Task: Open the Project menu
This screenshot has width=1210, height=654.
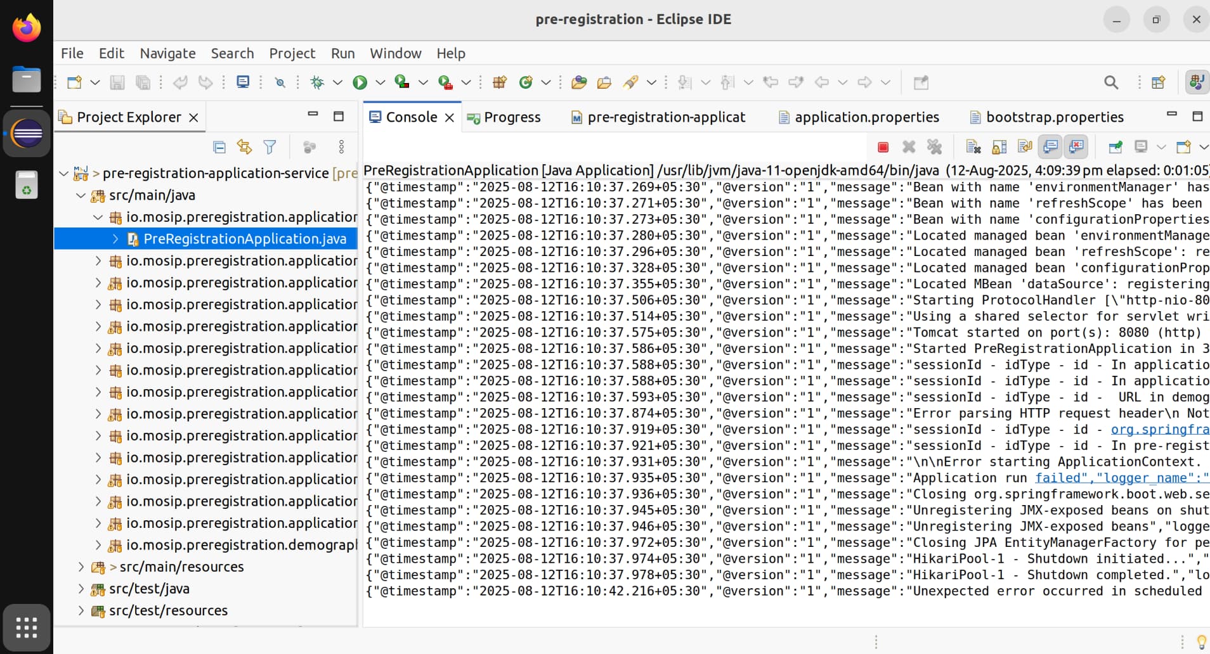Action: point(292,53)
